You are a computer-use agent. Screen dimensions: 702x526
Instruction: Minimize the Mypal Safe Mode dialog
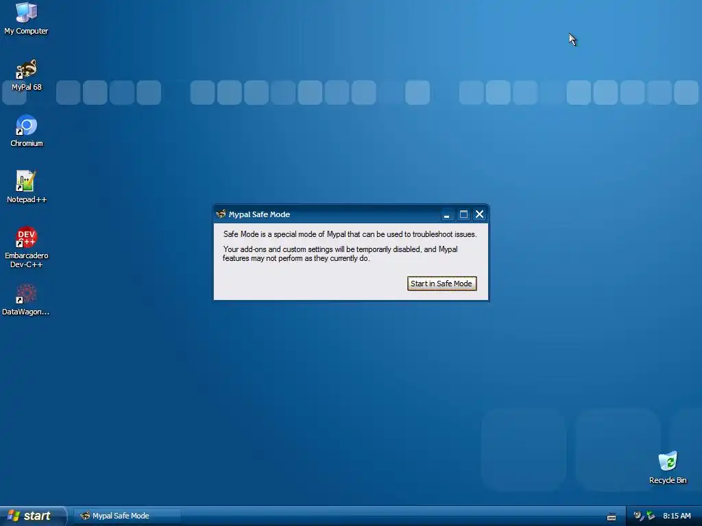pos(446,214)
